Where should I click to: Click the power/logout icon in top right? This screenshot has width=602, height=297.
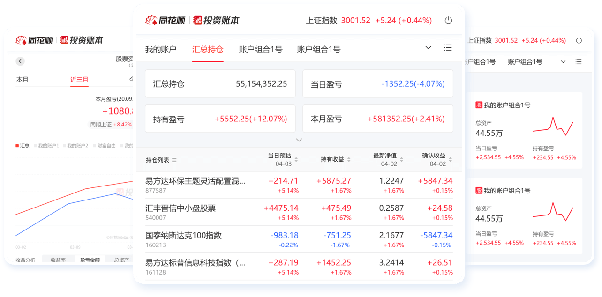(448, 21)
